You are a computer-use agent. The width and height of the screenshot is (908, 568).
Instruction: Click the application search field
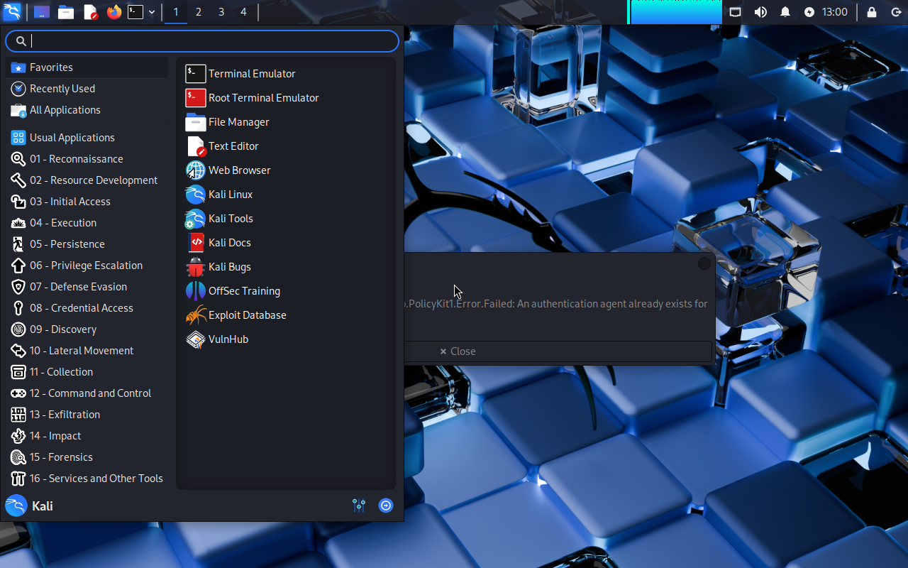click(202, 41)
